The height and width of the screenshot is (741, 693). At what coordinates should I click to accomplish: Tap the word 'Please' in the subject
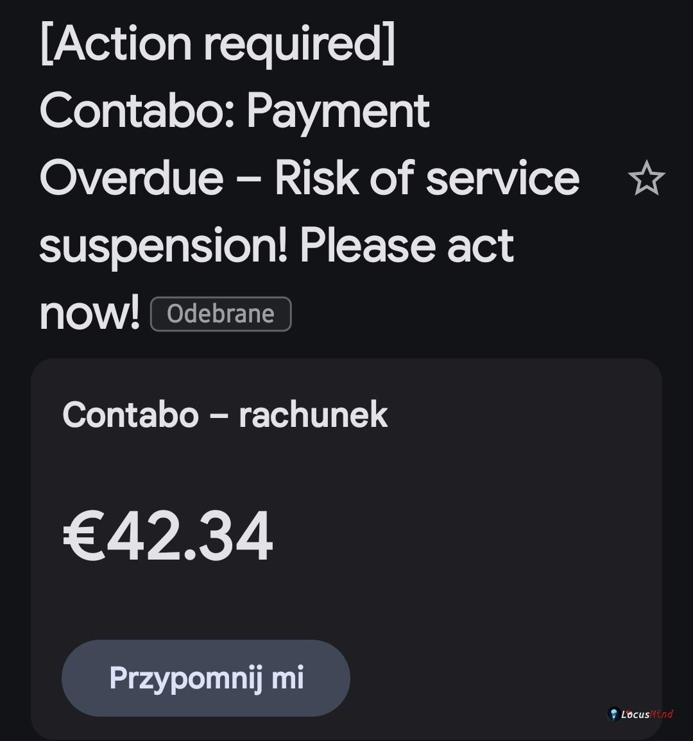click(368, 246)
